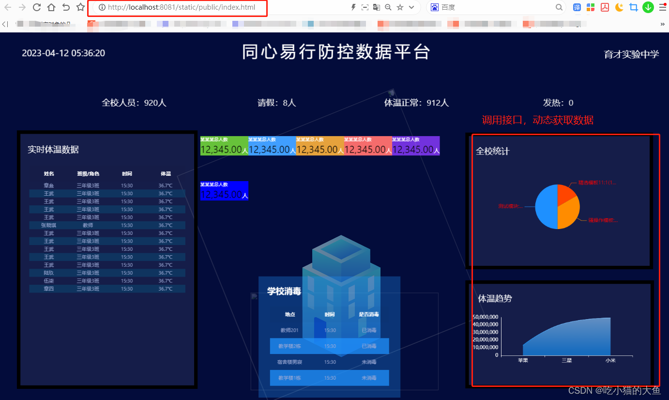The image size is (669, 400).
Task: Select the 教学楼2栋 disinfection row
Action: (x=330, y=346)
